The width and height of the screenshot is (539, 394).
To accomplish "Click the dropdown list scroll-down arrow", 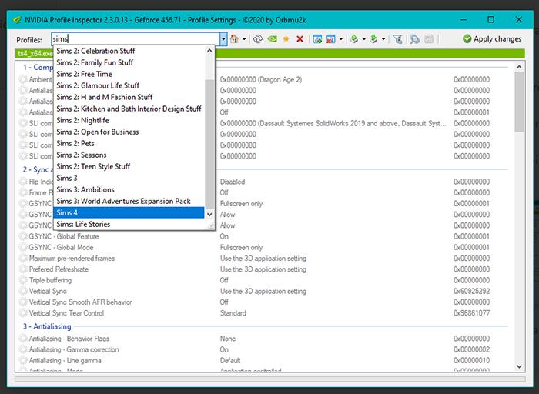I will coord(209,215).
